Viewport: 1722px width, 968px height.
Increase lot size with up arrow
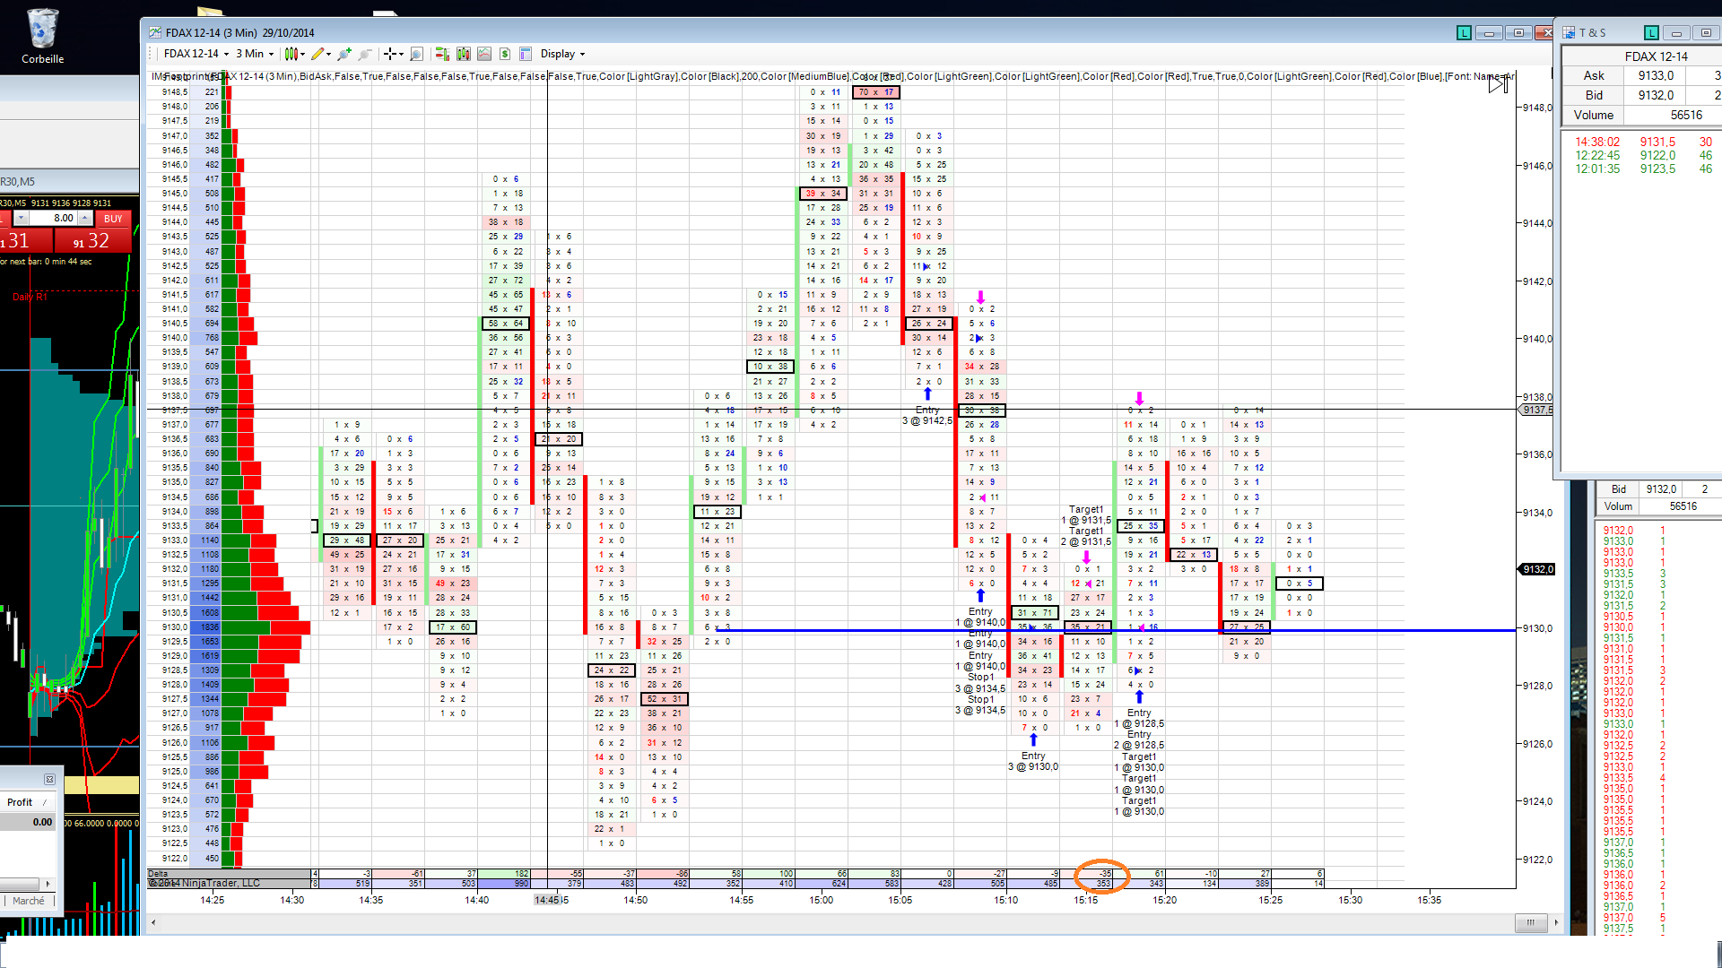point(84,216)
